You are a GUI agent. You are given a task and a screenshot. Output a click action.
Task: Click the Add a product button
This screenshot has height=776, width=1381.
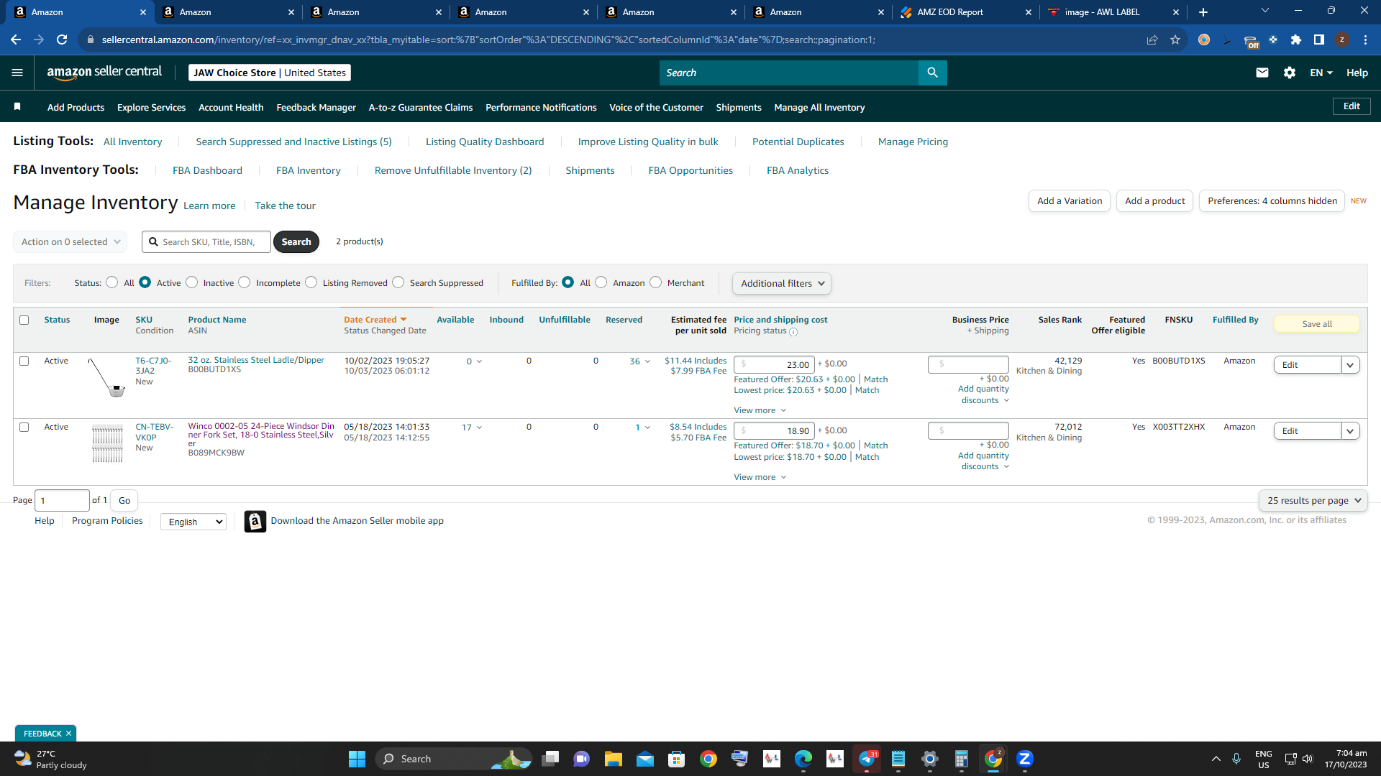1154,201
